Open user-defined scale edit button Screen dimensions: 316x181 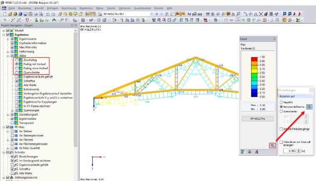(309, 107)
